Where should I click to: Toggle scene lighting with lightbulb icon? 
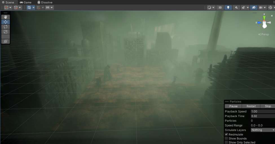tap(228, 8)
